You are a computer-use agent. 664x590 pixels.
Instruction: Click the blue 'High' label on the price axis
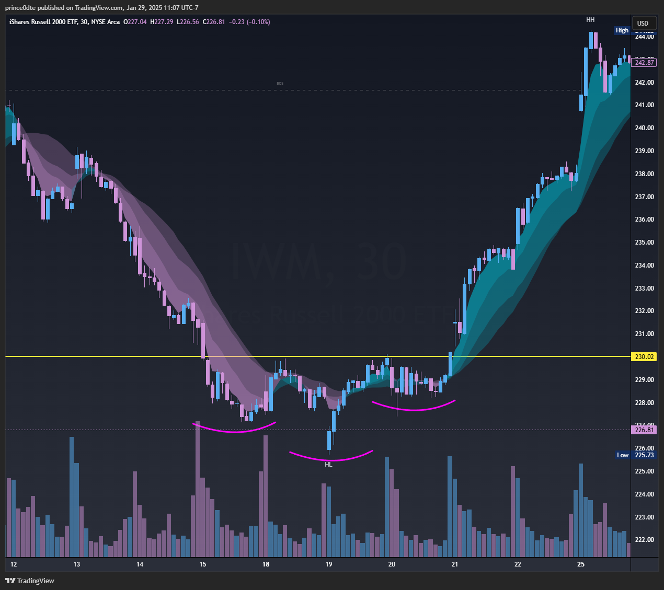point(622,30)
